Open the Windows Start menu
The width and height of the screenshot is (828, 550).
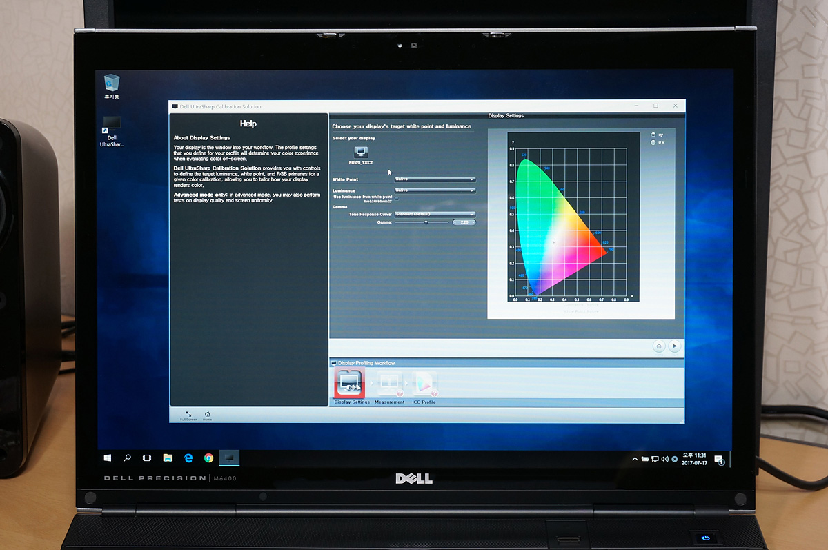pyautogui.click(x=108, y=458)
